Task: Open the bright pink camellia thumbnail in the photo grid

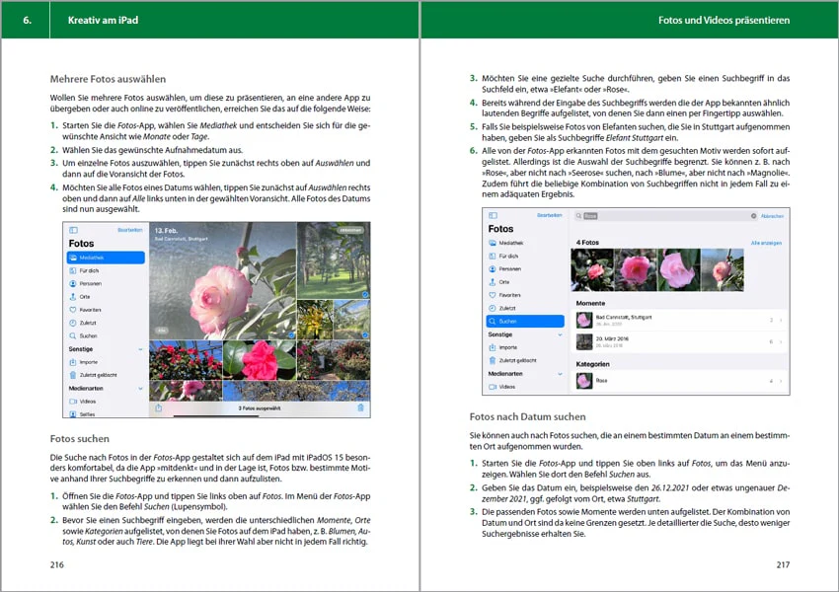Action: 259,360
